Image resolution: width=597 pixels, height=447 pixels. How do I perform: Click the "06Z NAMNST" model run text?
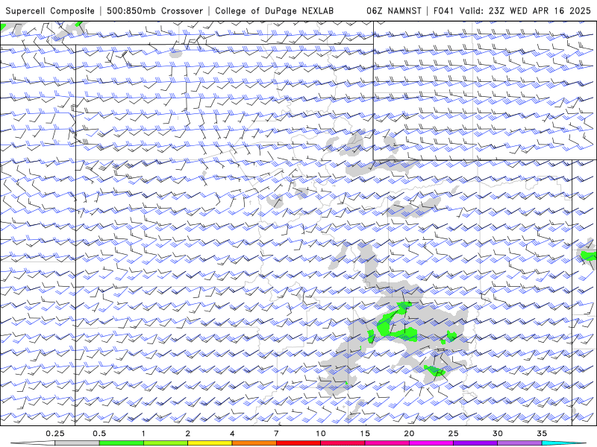point(394,10)
